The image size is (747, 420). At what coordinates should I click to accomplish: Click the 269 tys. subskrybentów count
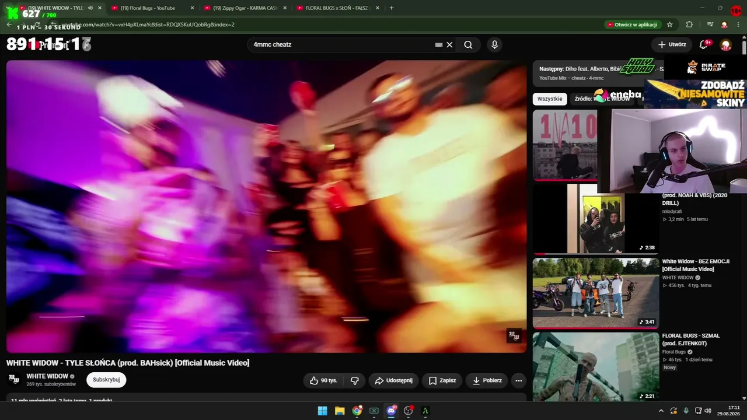click(x=51, y=384)
